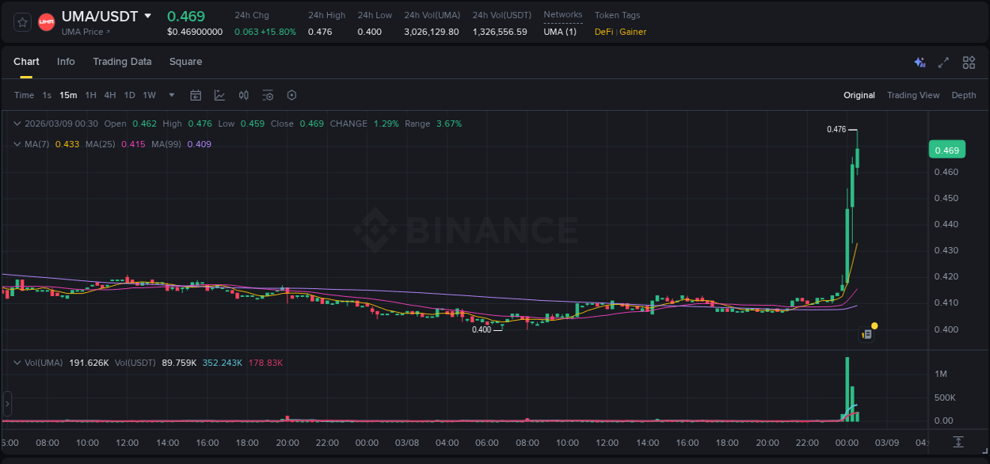The height and width of the screenshot is (464, 990).
Task: Open the AI analysis tool
Action: point(918,62)
